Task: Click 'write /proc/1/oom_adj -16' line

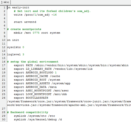Action: click(35, 15)
